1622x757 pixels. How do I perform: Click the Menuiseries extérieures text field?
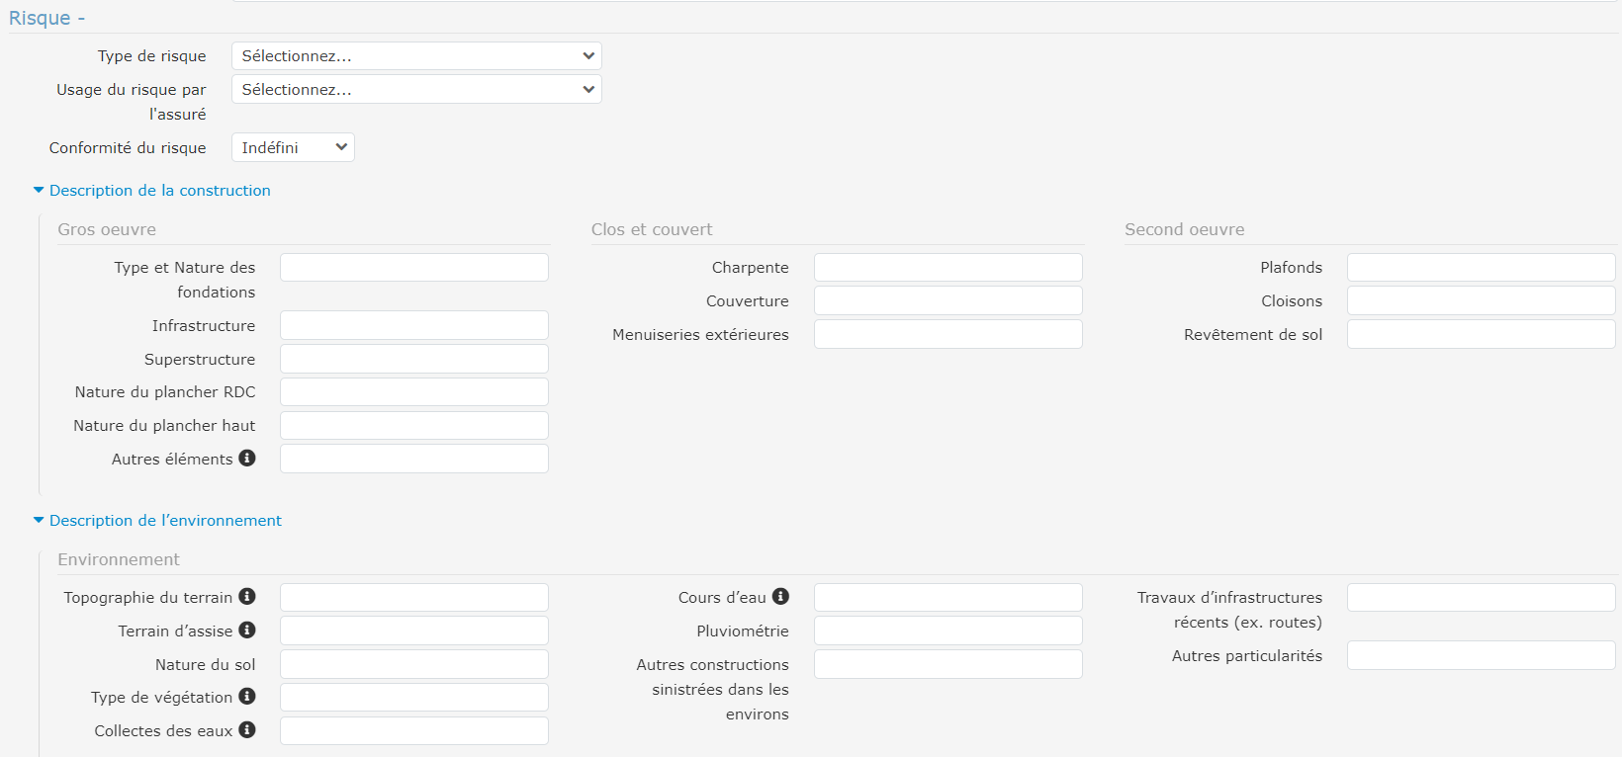pyautogui.click(x=947, y=335)
